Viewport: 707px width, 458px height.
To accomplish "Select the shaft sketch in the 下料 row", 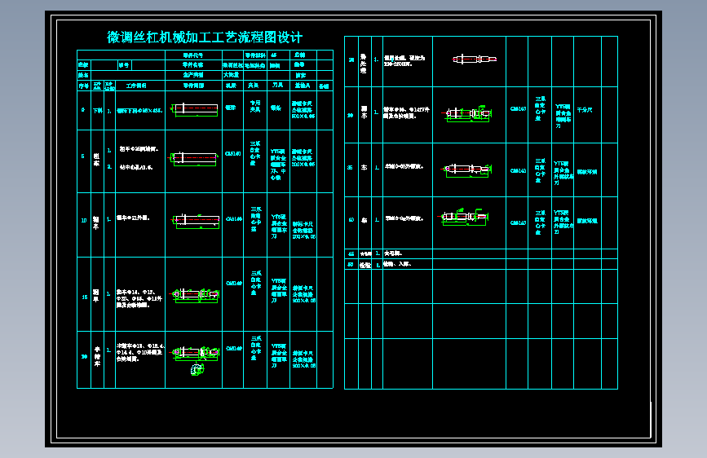I will tap(195, 109).
